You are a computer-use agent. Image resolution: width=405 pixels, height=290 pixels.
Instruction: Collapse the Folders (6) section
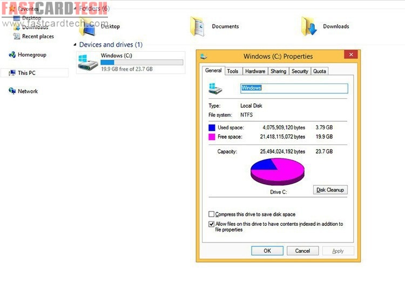(x=75, y=9)
